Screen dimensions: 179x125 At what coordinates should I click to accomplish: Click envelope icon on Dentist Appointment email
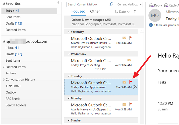click(124, 82)
